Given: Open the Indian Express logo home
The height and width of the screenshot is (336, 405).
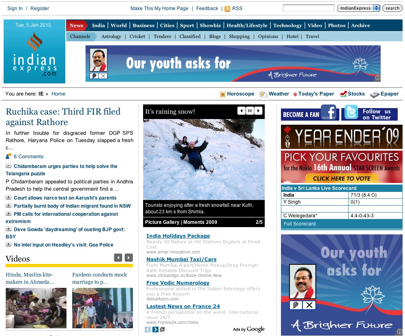Looking at the screenshot, I should 34,51.
